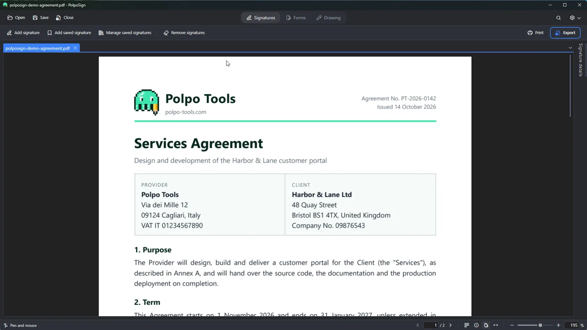
Task: Close the document via toolbar Close
Action: (x=65, y=18)
